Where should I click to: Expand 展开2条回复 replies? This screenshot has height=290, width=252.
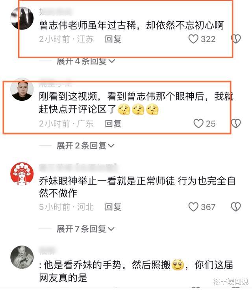pos(85,146)
